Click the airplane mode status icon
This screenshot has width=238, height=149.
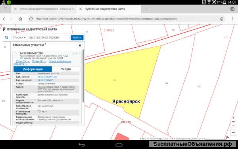coord(214,2)
